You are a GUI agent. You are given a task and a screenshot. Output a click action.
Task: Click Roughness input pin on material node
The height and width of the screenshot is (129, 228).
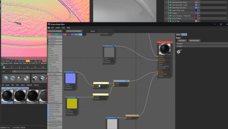coord(158,60)
